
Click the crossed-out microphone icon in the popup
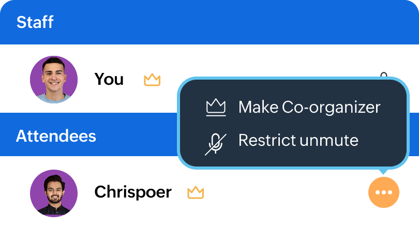click(x=216, y=141)
